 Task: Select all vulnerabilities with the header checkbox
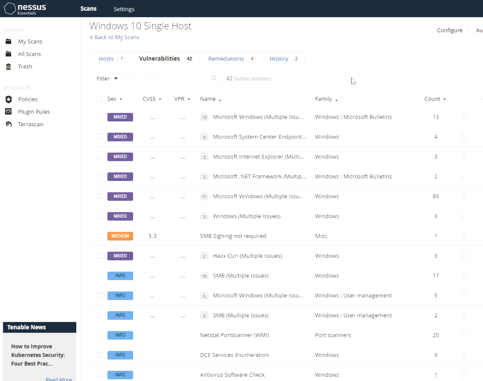click(x=99, y=99)
